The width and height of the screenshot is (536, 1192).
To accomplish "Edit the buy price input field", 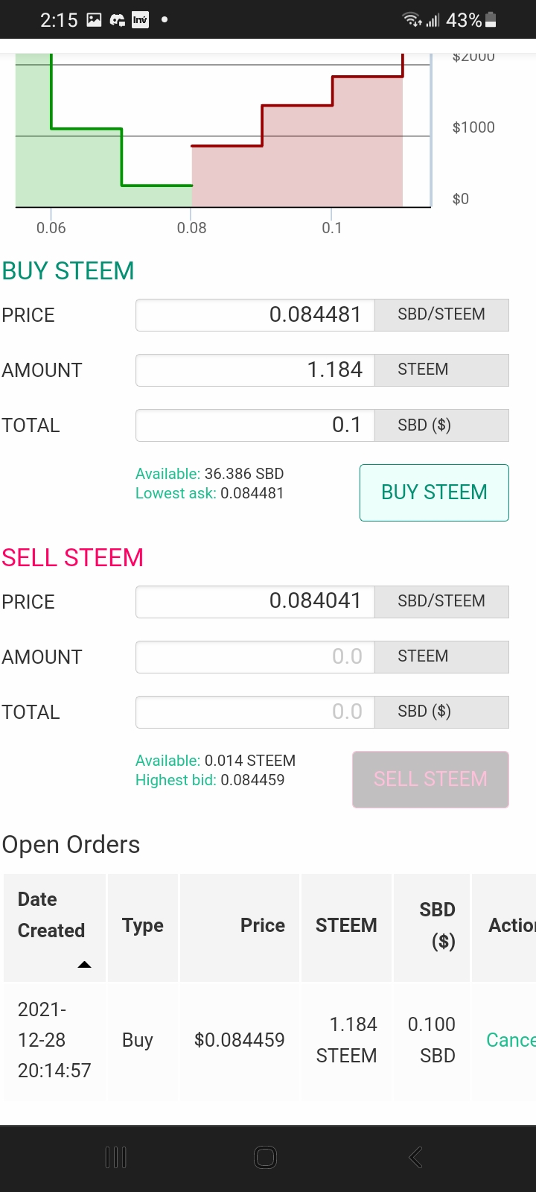I will 255,315.
